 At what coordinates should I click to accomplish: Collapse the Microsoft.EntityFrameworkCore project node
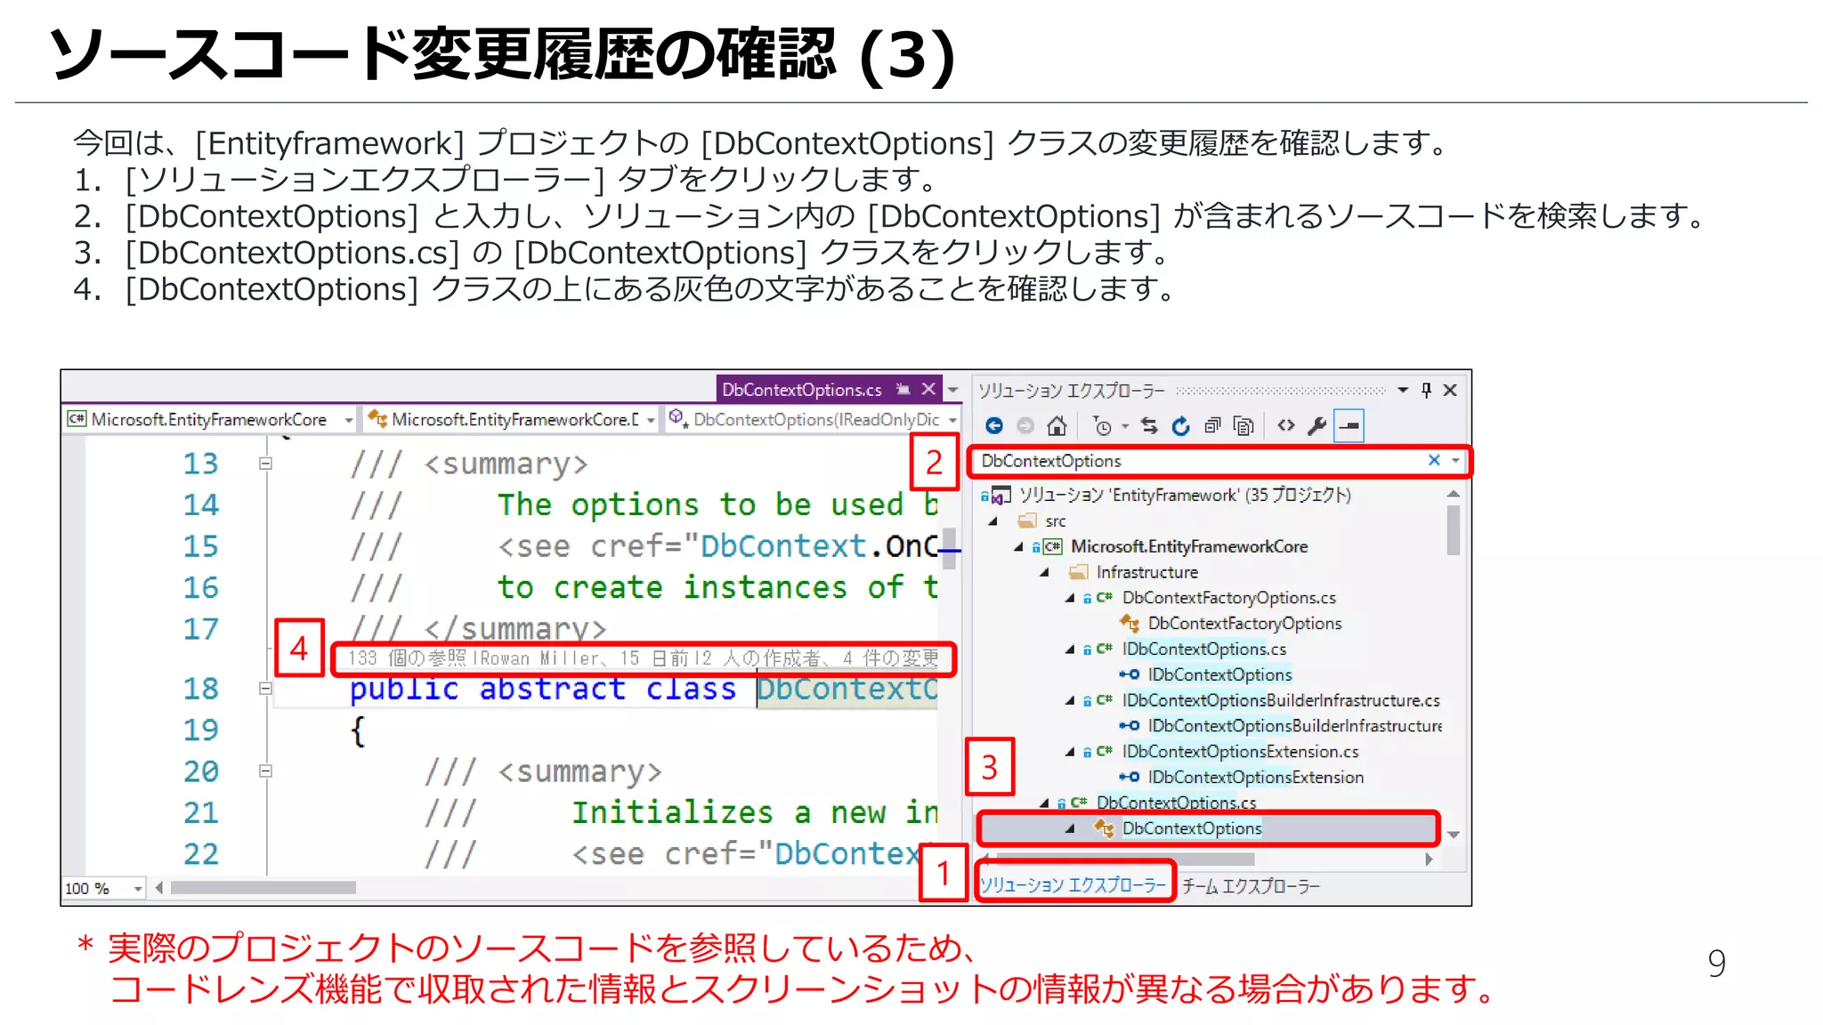(1019, 547)
